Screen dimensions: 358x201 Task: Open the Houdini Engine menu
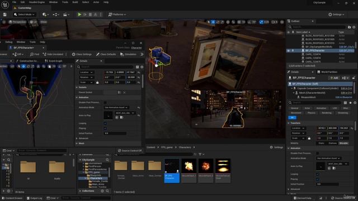coord(37,2)
